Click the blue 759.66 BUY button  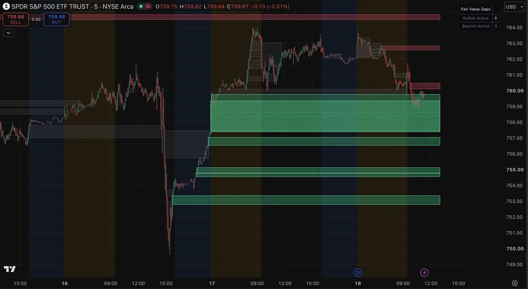(x=57, y=19)
